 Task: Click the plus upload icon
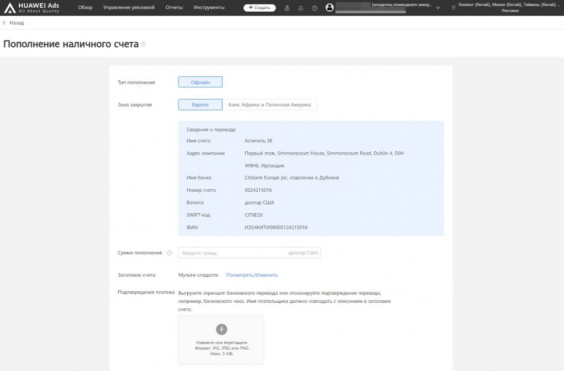221,329
